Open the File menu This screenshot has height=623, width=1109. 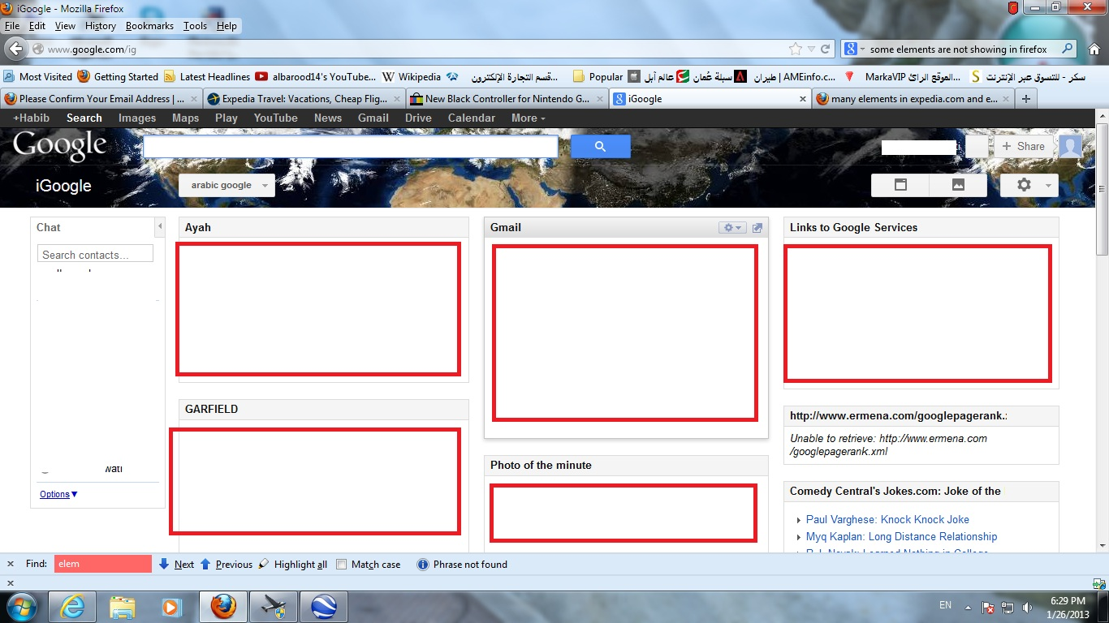pyautogui.click(x=11, y=26)
